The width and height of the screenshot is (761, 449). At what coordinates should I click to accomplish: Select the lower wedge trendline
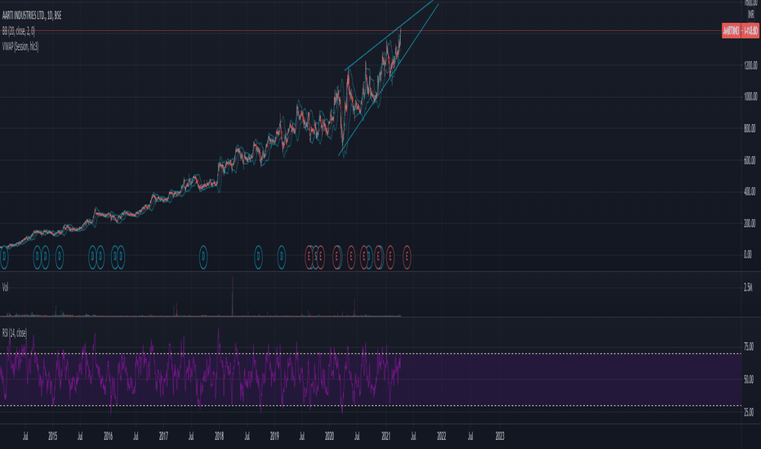pos(389,80)
